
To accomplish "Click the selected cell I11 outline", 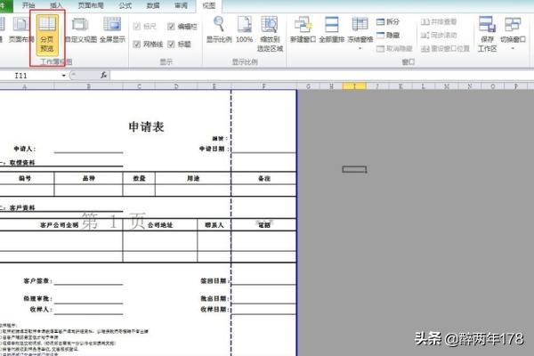I will pyautogui.click(x=354, y=169).
